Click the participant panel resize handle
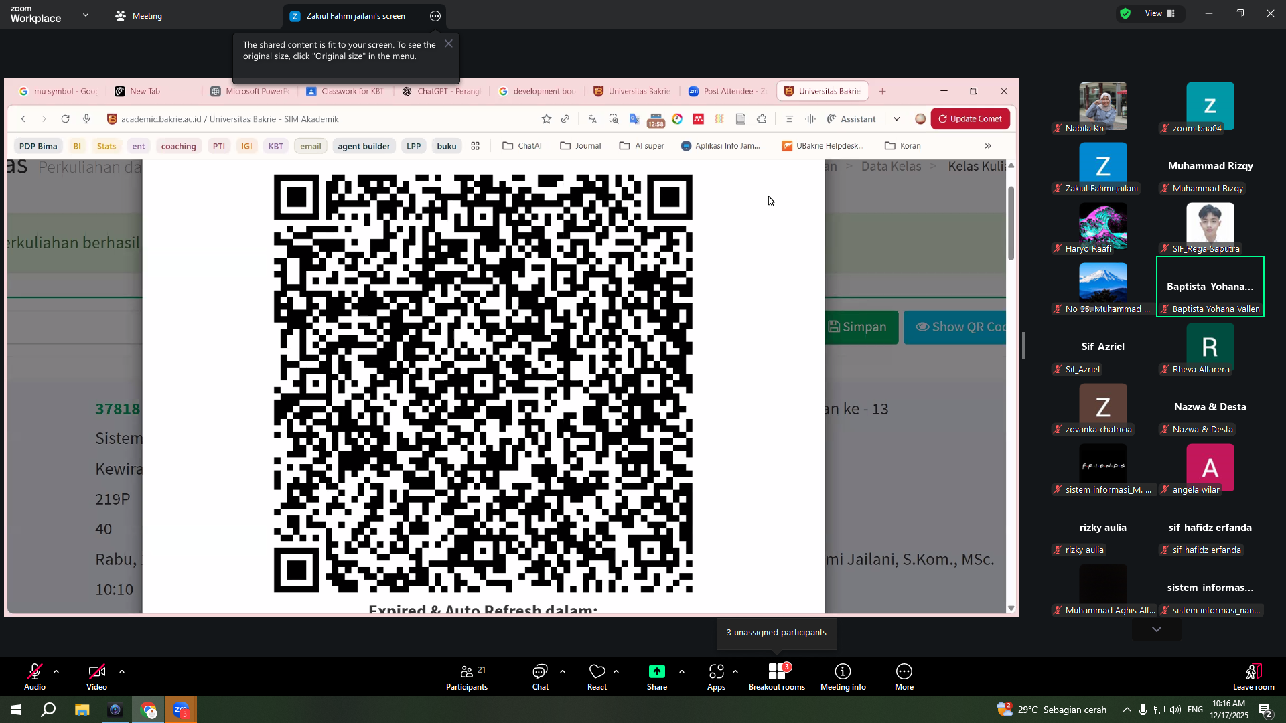 tap(1023, 345)
